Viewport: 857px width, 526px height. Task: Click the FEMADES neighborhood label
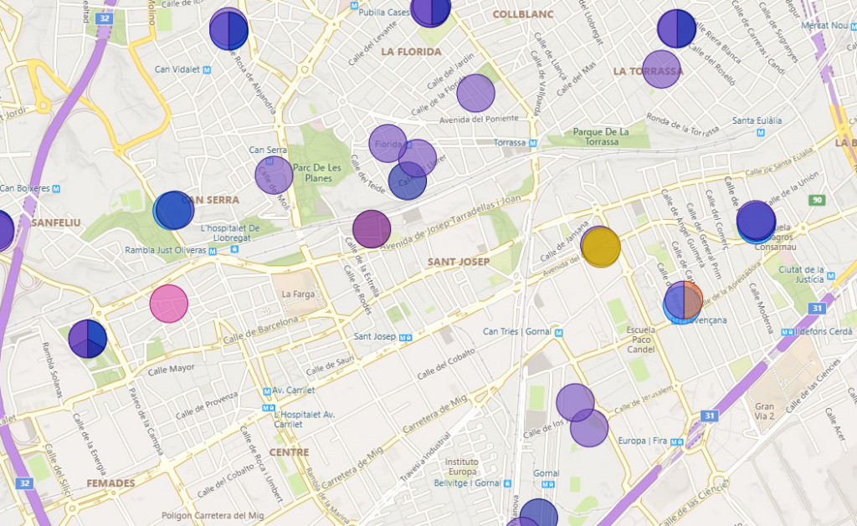click(x=110, y=483)
